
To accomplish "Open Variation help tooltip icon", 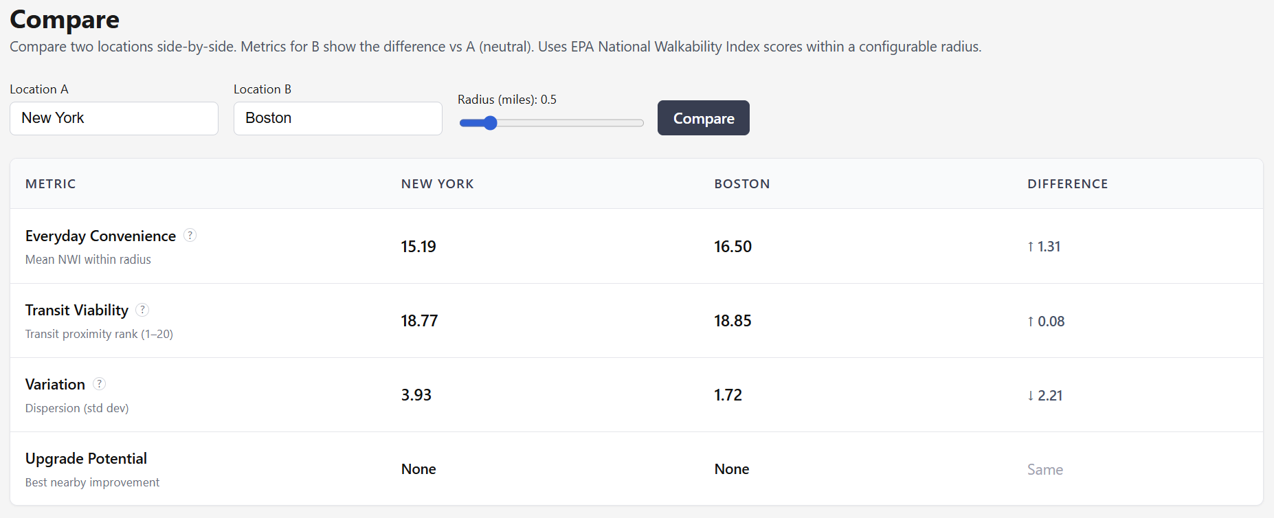I will (x=100, y=383).
